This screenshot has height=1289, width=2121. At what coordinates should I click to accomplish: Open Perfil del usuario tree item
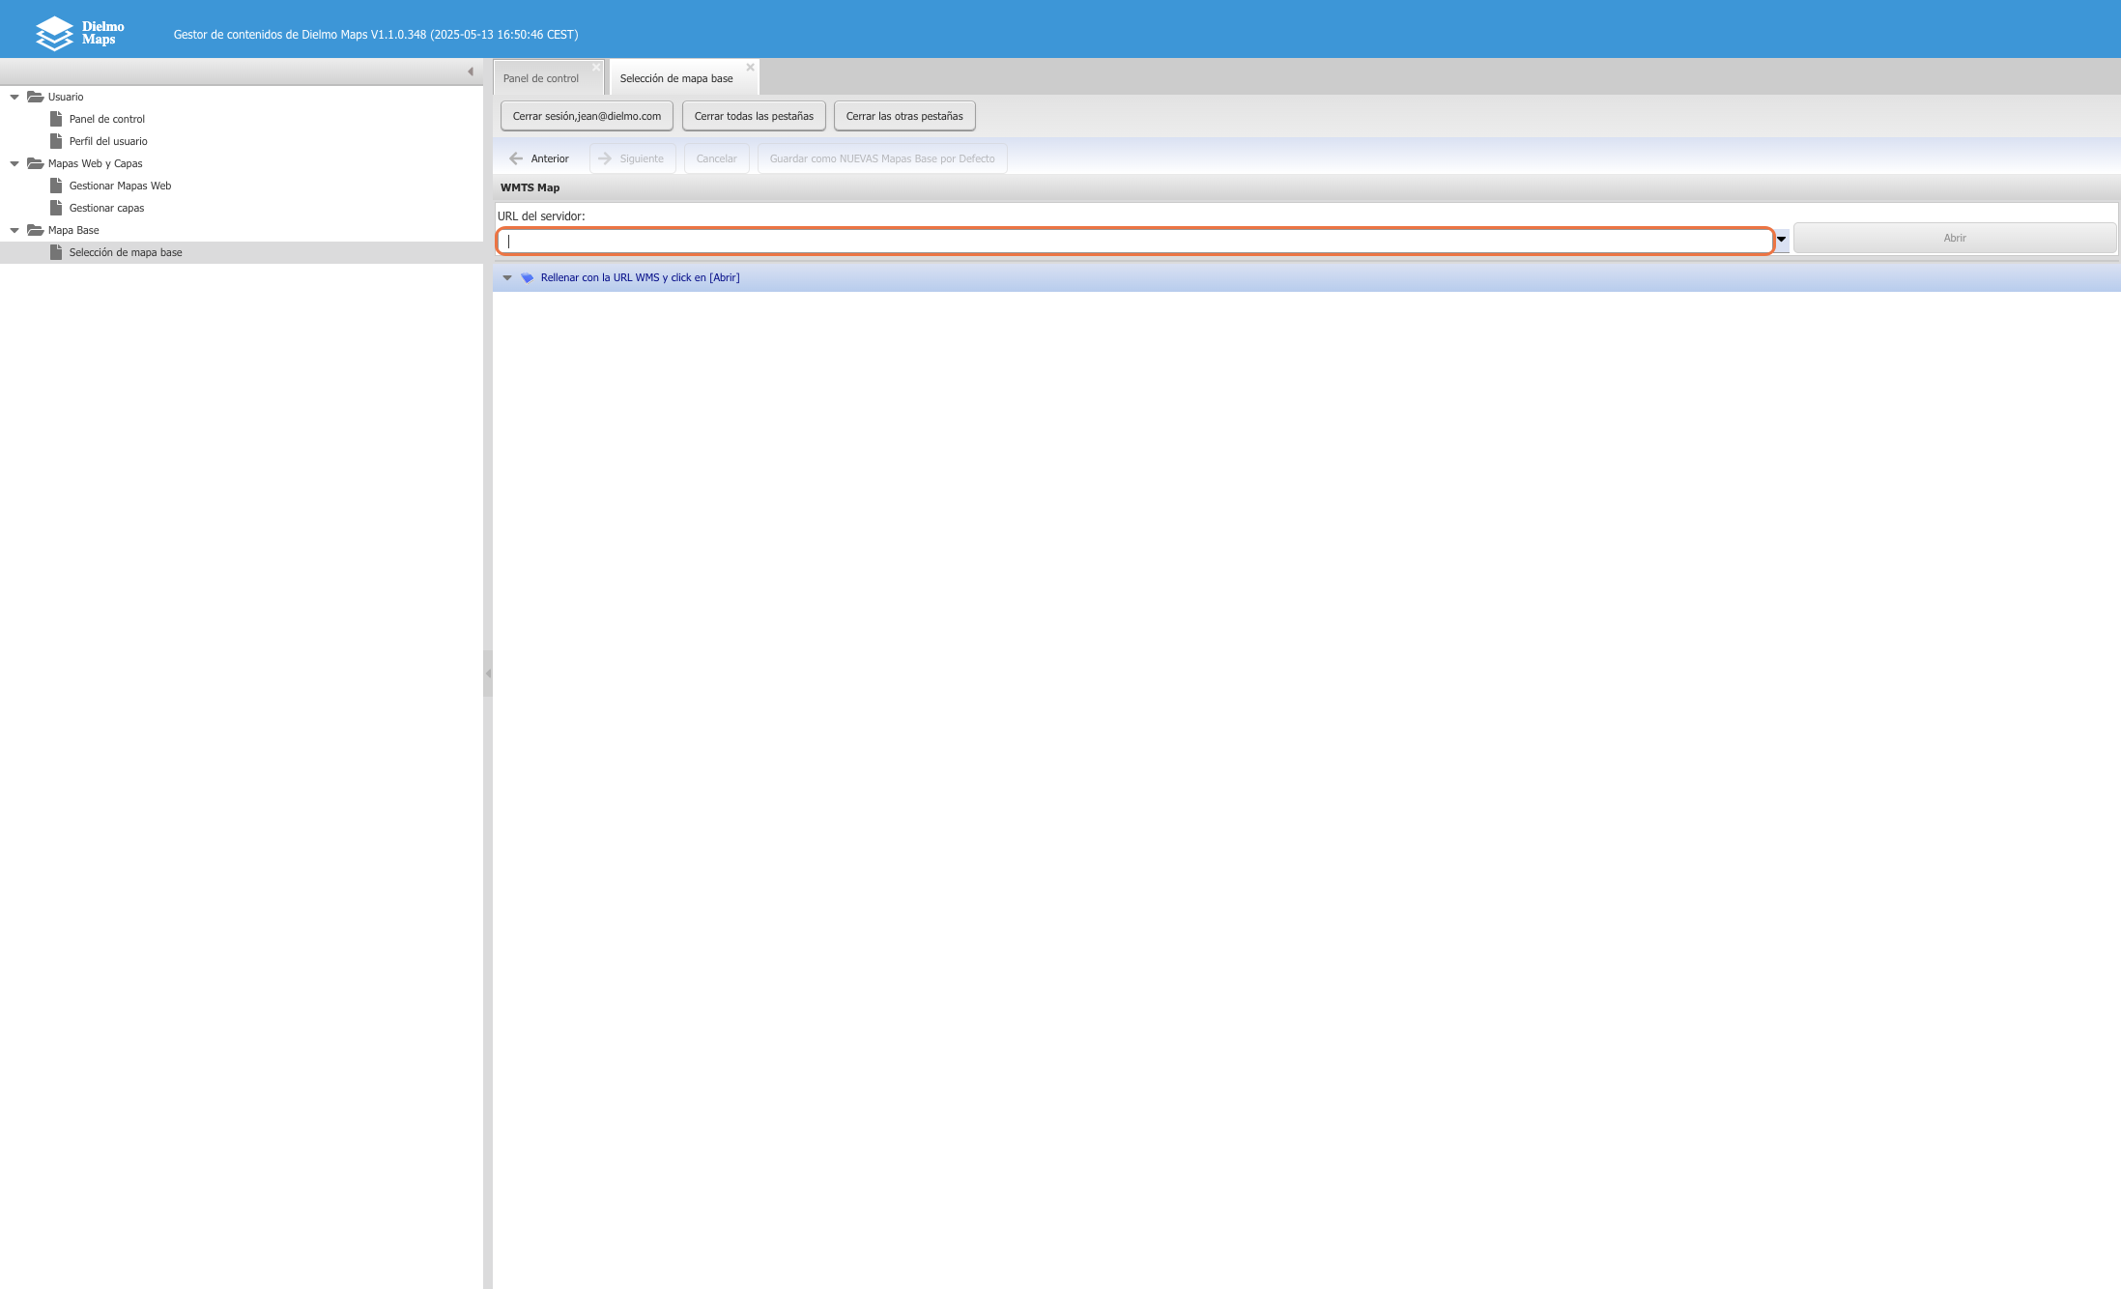pos(108,141)
